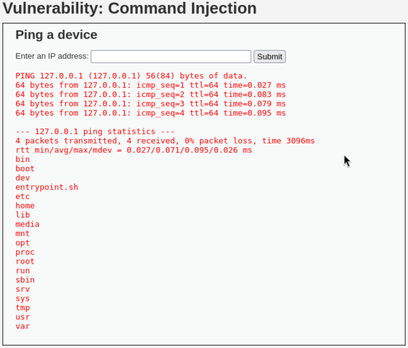Click the icmp_seq=1 ping reply line
408x348 pixels.
point(150,85)
